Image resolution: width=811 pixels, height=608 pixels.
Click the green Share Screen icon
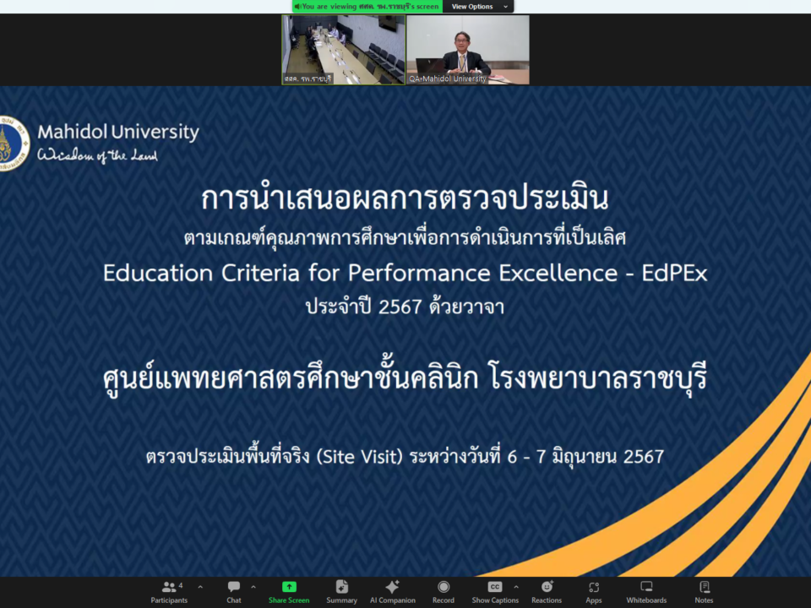pos(289,587)
